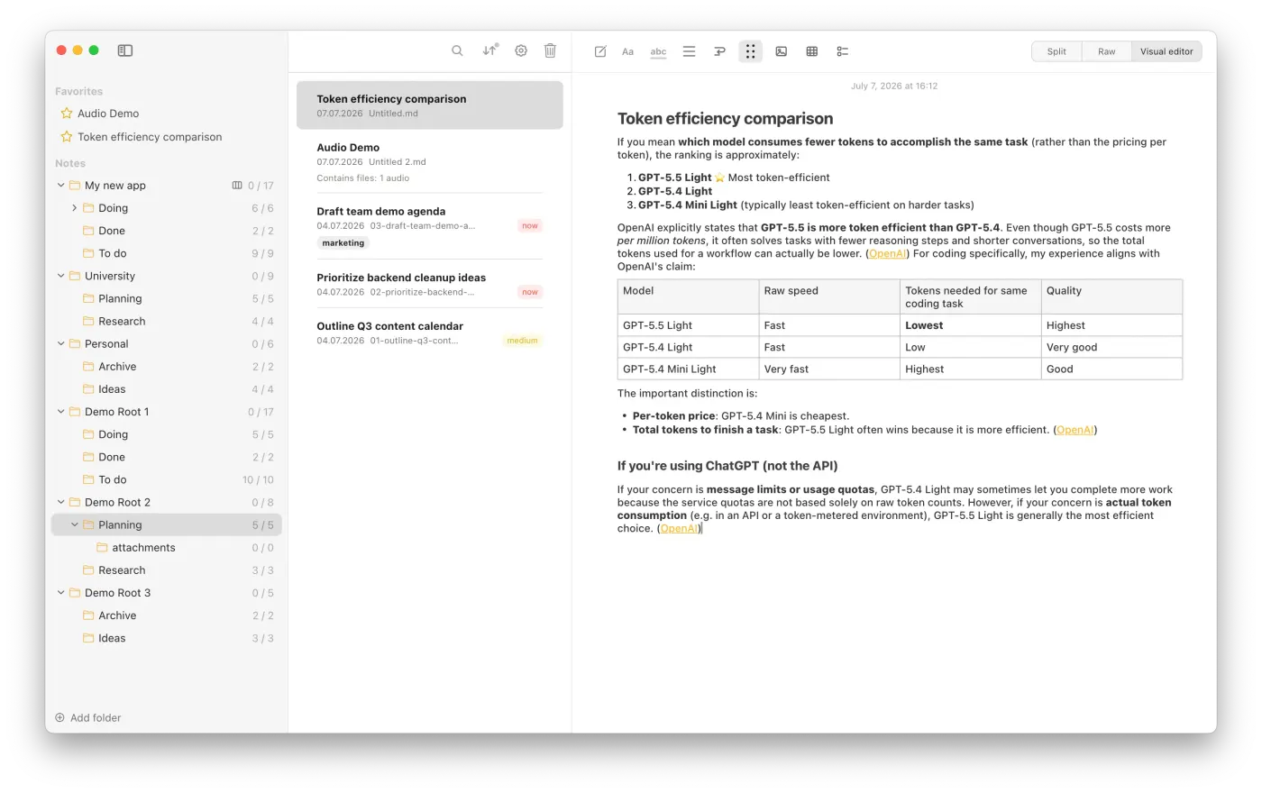Collapse the Demo Root 2 chevron
This screenshot has width=1262, height=793.
pyautogui.click(x=60, y=503)
